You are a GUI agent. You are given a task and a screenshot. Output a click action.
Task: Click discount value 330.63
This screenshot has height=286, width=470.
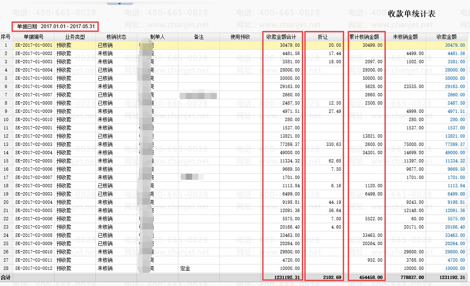pos(334,144)
